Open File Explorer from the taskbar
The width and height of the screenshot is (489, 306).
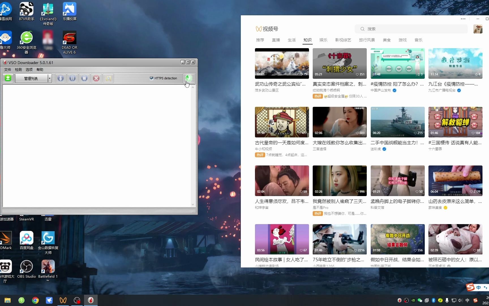8,300
